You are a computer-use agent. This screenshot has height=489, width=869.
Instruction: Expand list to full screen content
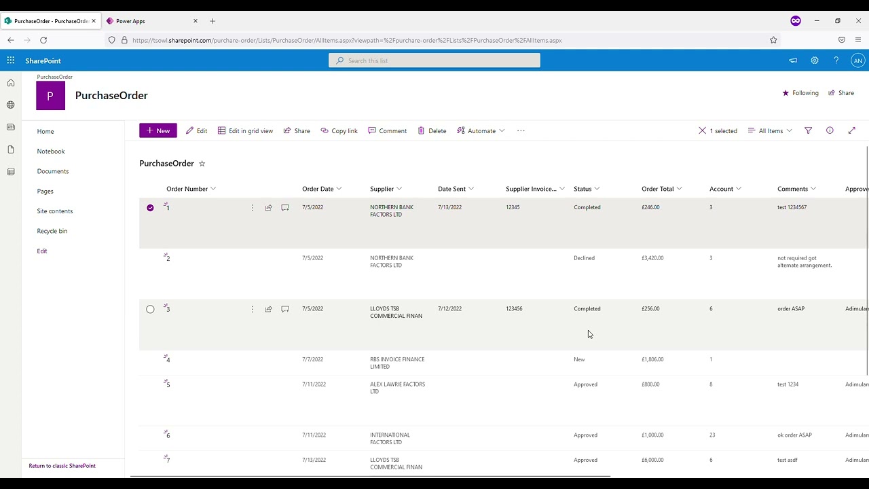pyautogui.click(x=852, y=130)
